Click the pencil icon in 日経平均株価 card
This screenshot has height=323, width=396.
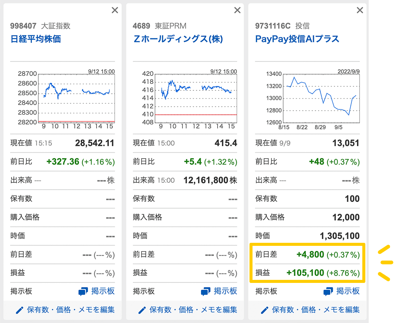(x=20, y=310)
